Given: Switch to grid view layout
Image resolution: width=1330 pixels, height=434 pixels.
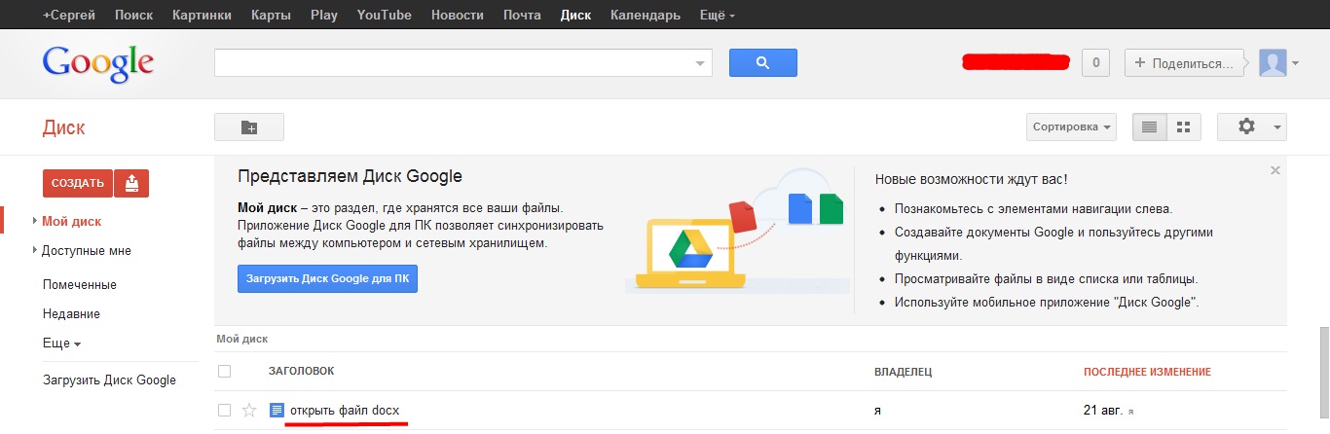Looking at the screenshot, I should (1184, 127).
